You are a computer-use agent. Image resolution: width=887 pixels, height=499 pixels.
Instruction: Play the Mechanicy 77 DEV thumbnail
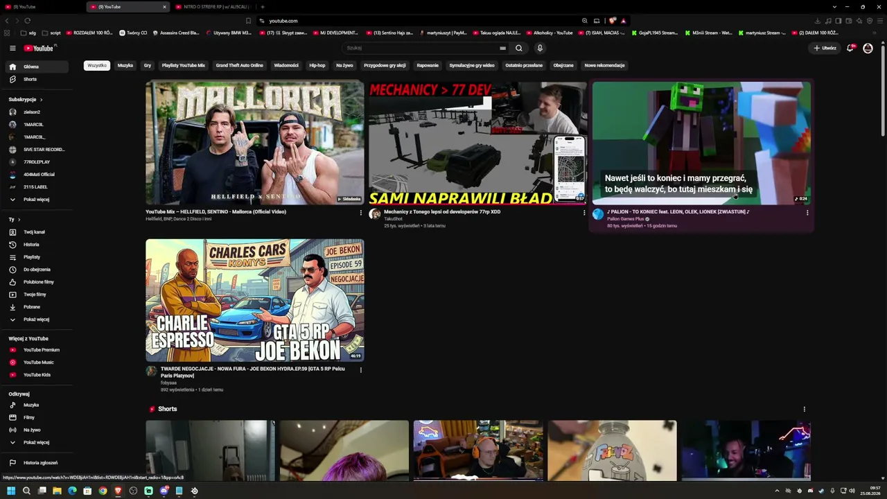pyautogui.click(x=477, y=143)
